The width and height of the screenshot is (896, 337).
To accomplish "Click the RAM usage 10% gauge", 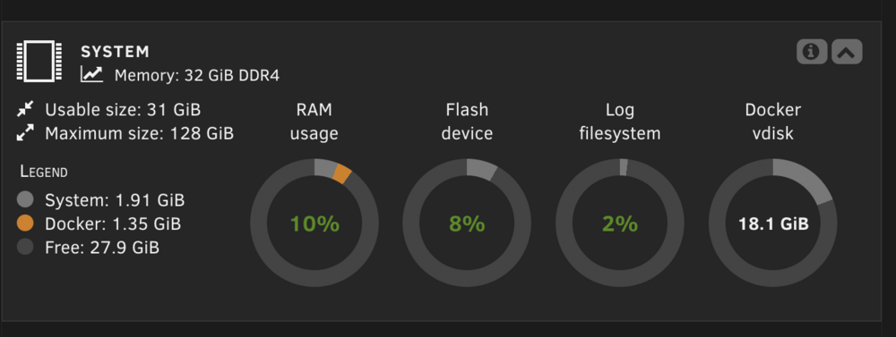I will coord(314,223).
